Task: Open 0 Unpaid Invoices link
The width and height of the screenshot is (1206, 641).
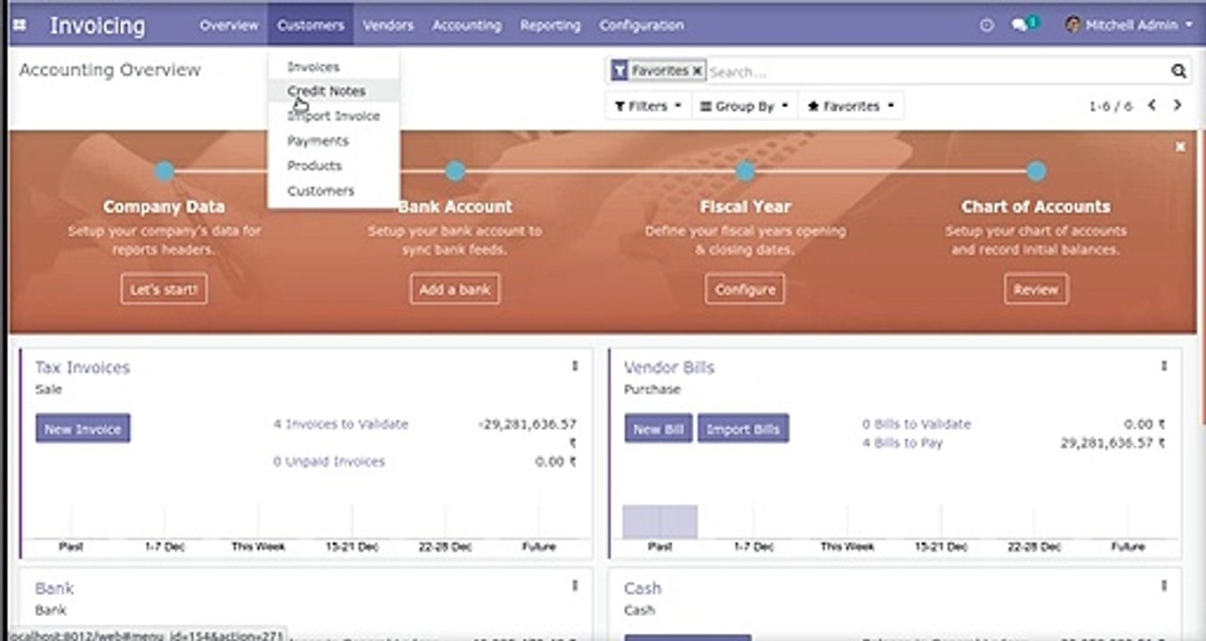Action: pyautogui.click(x=329, y=461)
